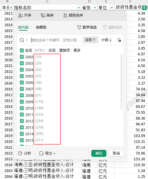Image resolution: width=148 pixels, height=179 pixels.
Task: Open the 省级 column filter dropdown
Action: pos(95,8)
